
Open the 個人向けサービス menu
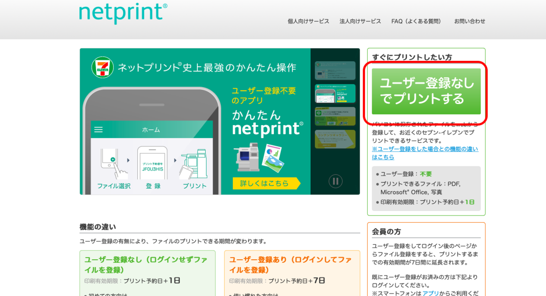(309, 21)
